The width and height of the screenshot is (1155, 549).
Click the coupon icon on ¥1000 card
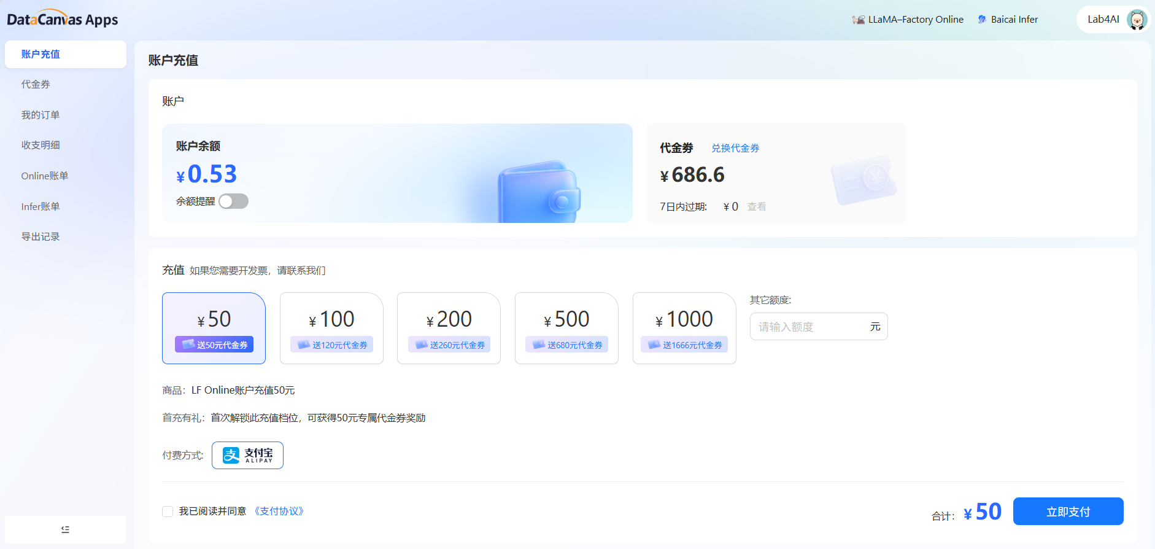click(654, 345)
